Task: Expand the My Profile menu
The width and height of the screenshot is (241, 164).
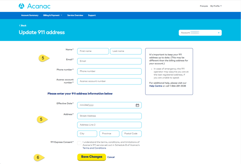Action: 216,6
